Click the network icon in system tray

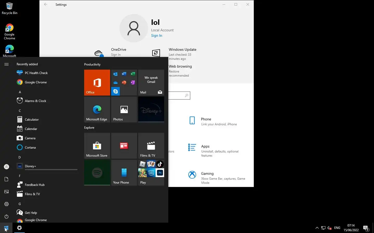(x=323, y=228)
